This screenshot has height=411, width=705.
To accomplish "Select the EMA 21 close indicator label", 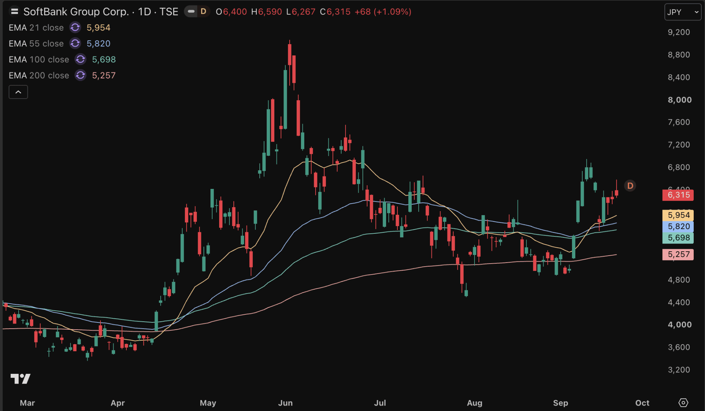I will pos(36,28).
